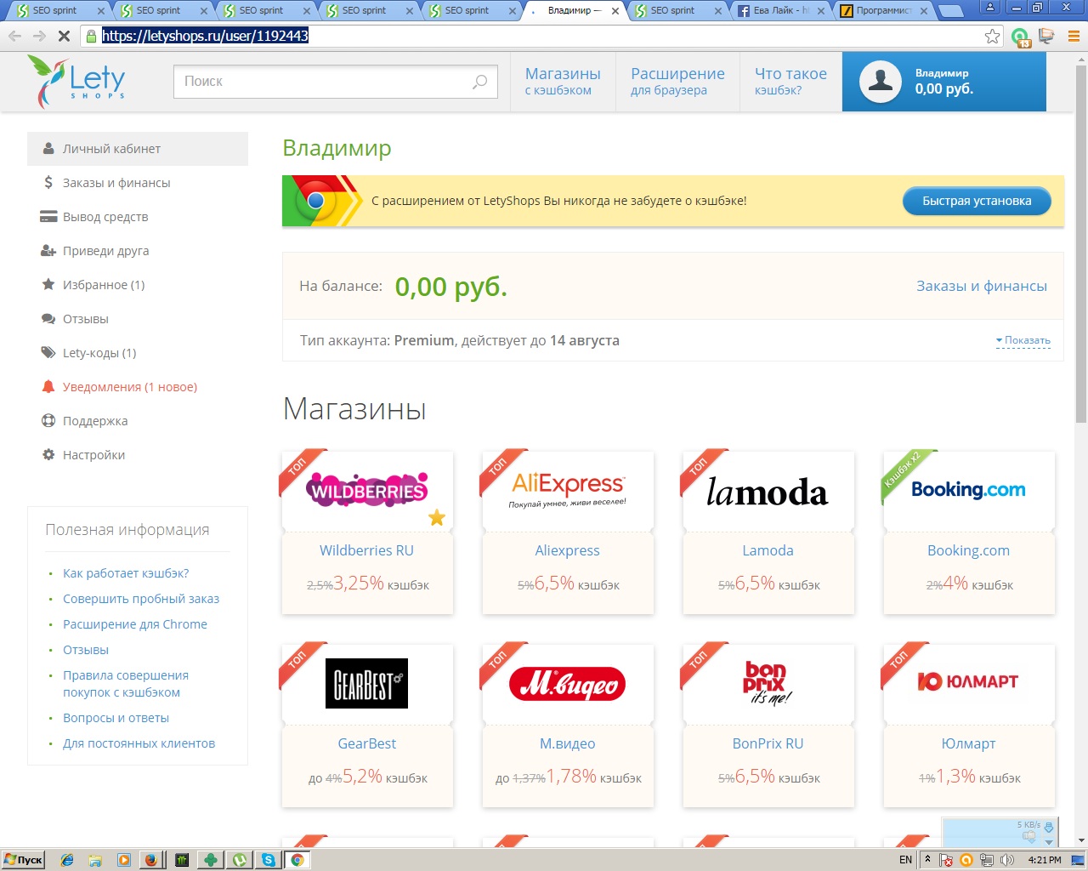Click the gear icon beside Настройки
This screenshot has width=1088, height=871.
[48, 454]
